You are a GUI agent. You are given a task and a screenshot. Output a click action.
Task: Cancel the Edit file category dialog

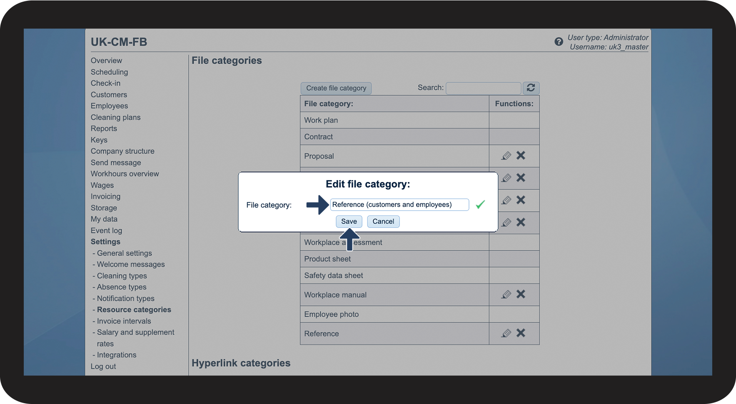pos(383,221)
